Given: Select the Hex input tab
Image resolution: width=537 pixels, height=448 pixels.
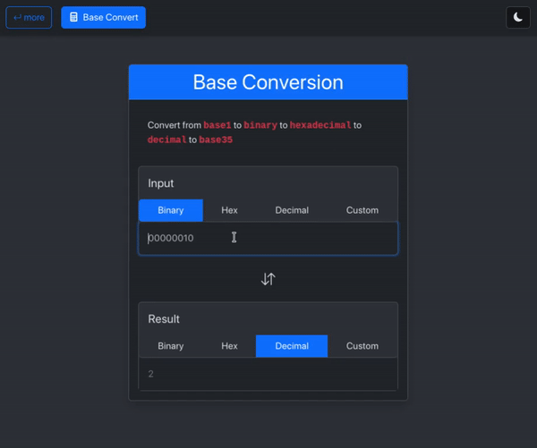Looking at the screenshot, I should [x=229, y=210].
